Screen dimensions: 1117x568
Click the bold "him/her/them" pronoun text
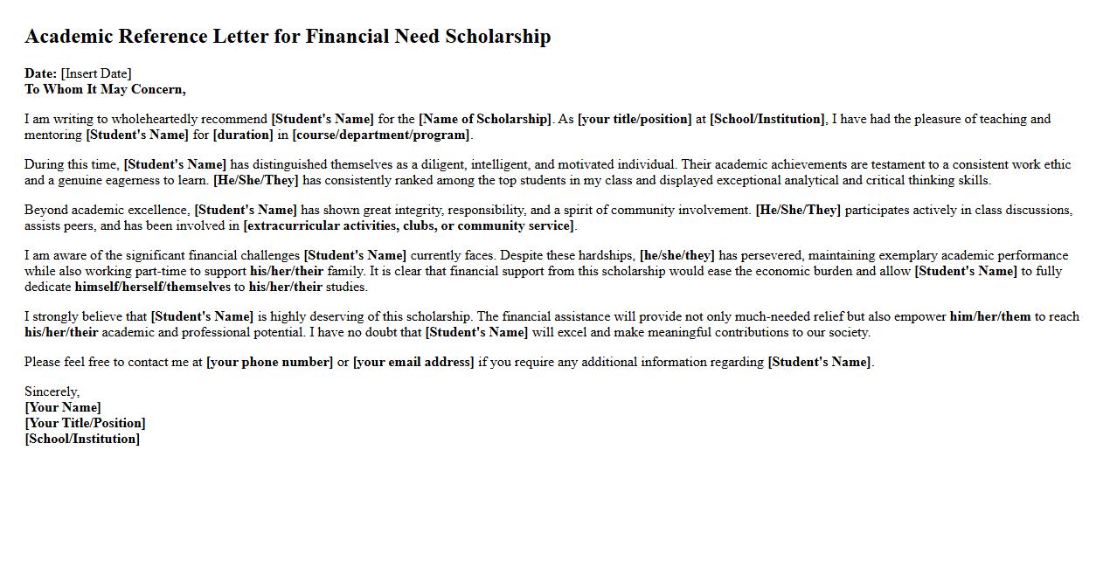click(990, 316)
